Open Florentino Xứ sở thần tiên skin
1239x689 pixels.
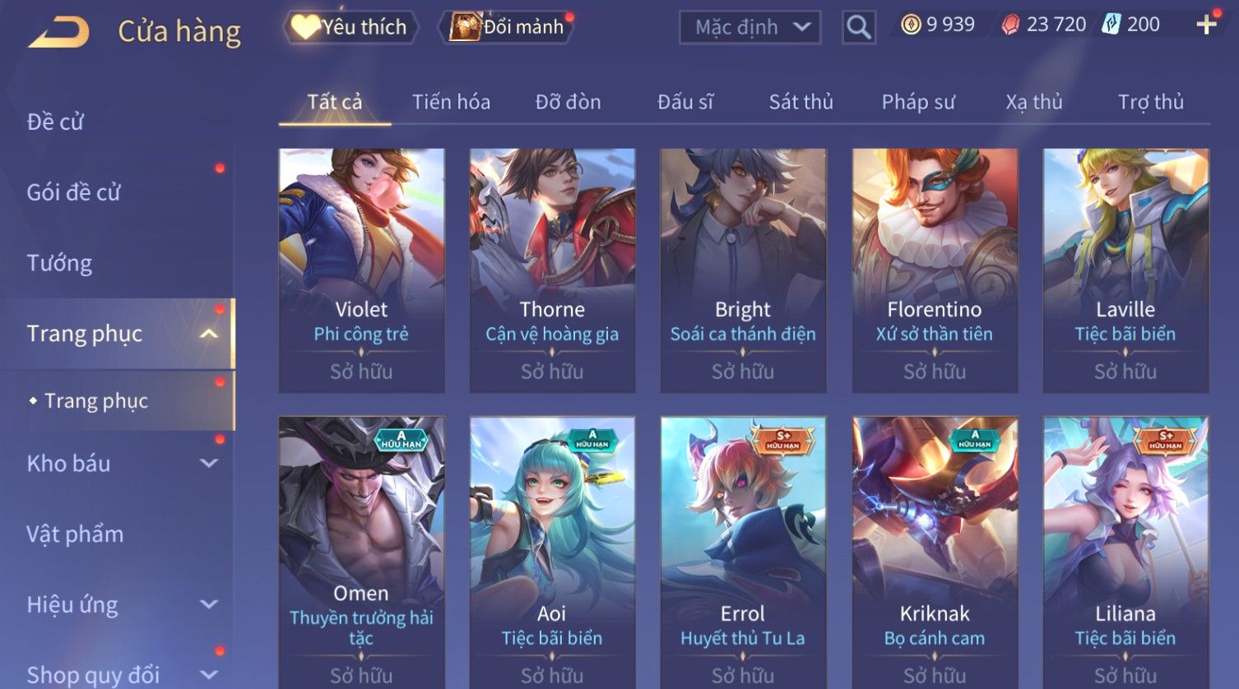935,271
